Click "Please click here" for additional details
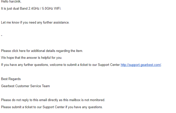The height and width of the screenshot is (113, 176). pyautogui.click(x=13, y=51)
